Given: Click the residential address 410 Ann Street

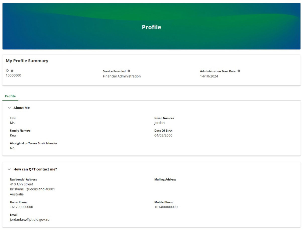Looking at the screenshot, I should click(x=21, y=184).
